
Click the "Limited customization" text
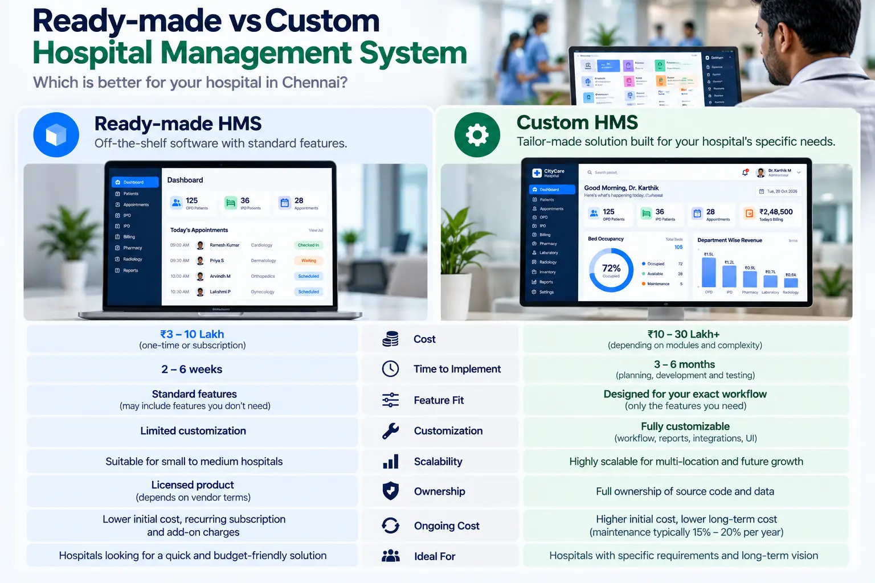coord(193,431)
